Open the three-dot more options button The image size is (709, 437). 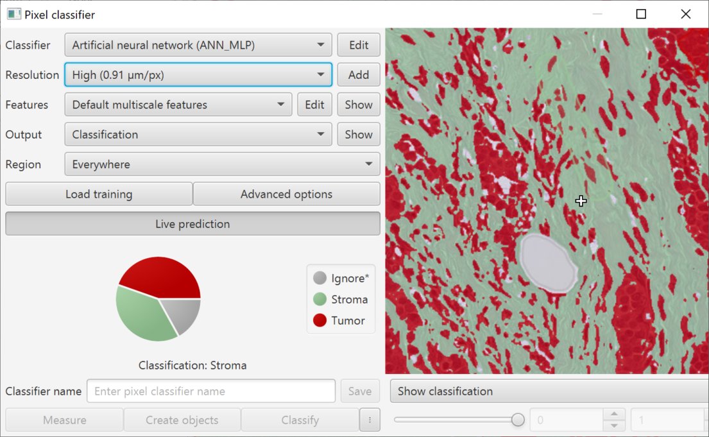(x=370, y=420)
